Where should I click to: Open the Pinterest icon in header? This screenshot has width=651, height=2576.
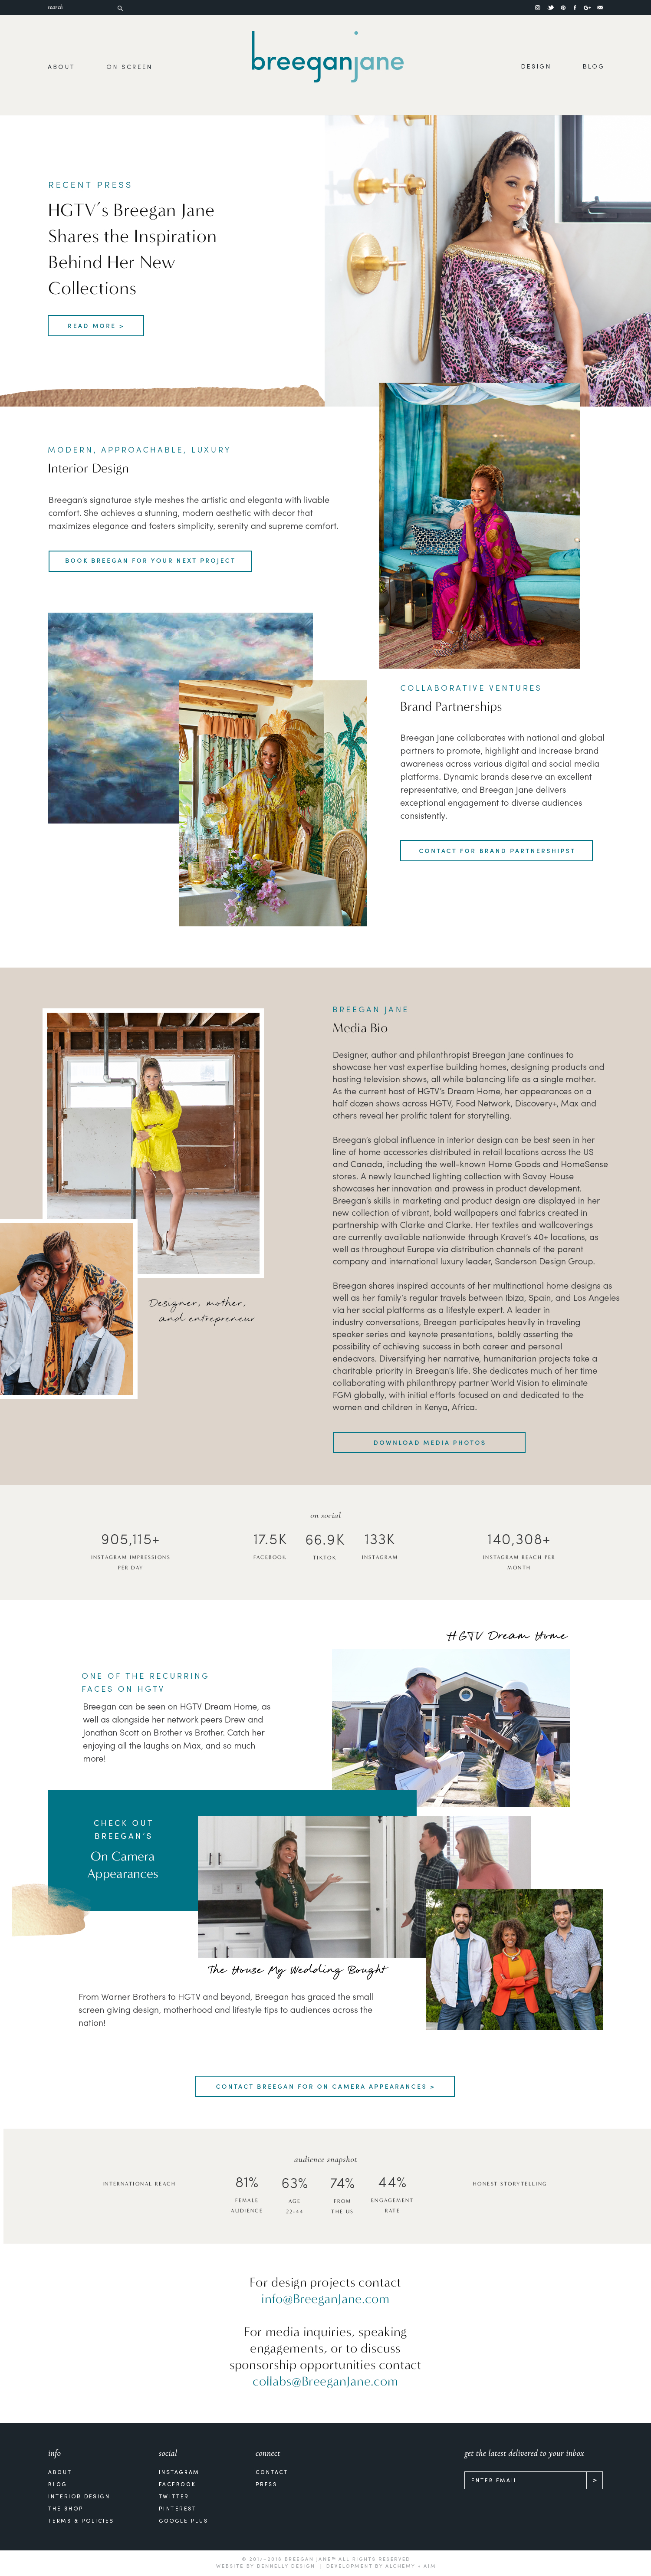pos(563,7)
